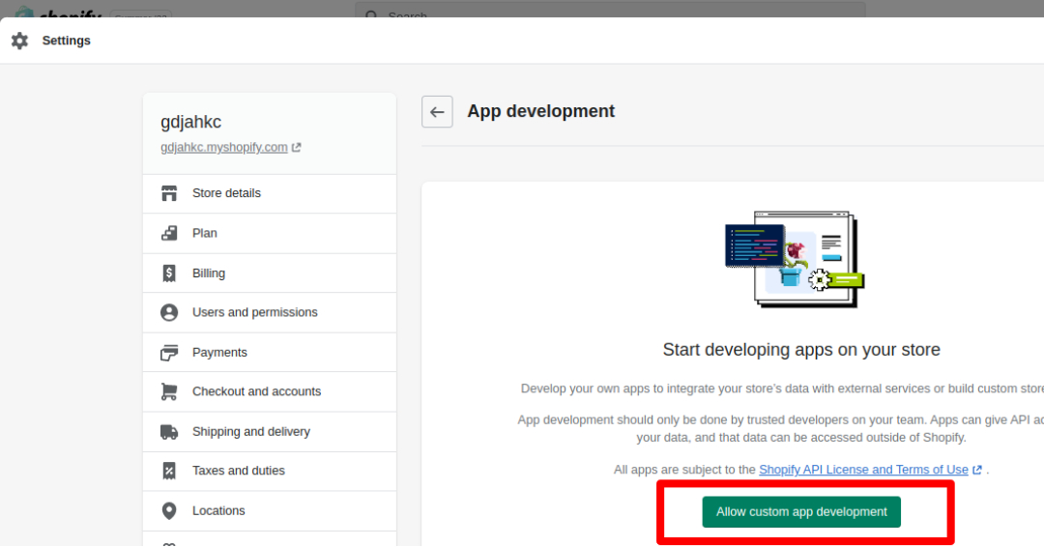Click the Plan icon in sidebar
This screenshot has width=1044, height=547.
[169, 233]
